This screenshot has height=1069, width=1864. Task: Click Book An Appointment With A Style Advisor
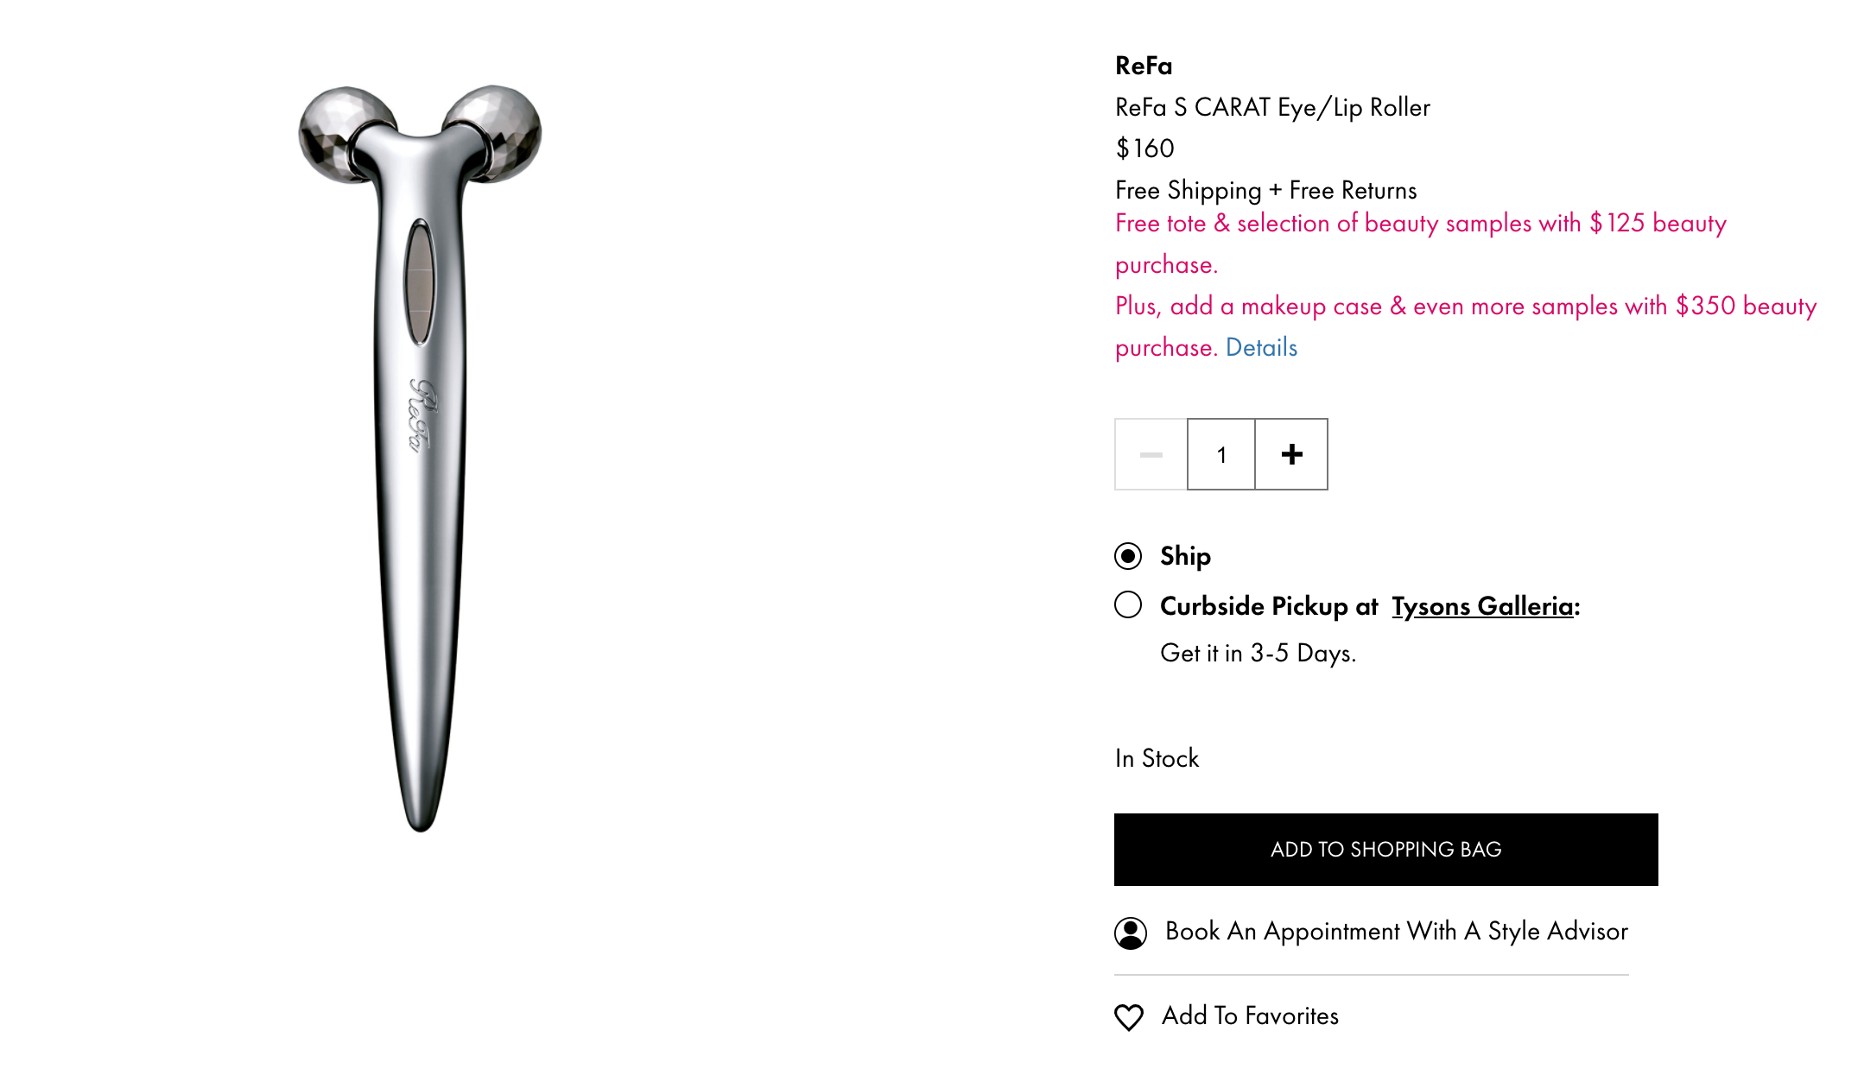[1396, 931]
